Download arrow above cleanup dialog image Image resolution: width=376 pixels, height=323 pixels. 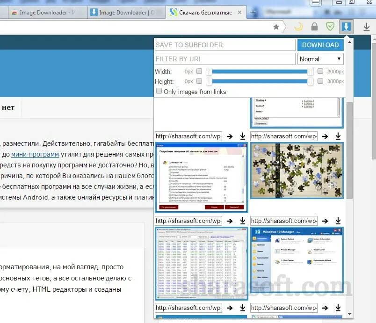click(243, 136)
